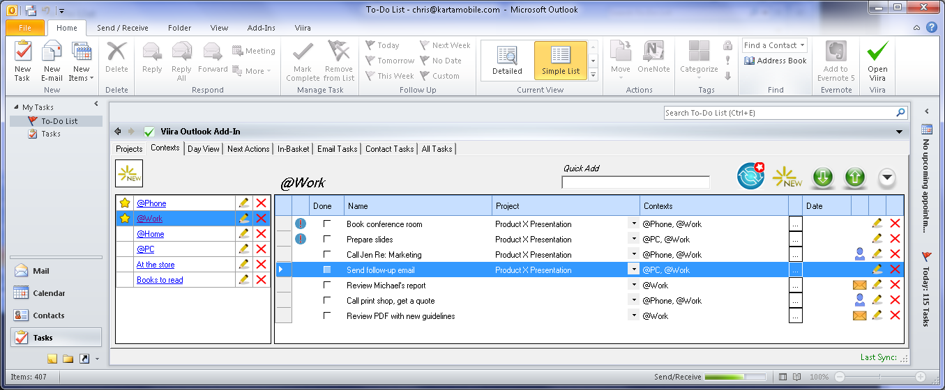Open the @Home context link
The image size is (945, 390).
coord(151,234)
